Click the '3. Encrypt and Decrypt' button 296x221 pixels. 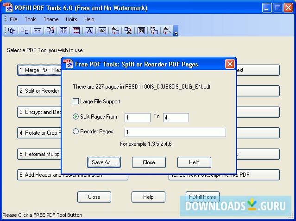tap(39, 112)
